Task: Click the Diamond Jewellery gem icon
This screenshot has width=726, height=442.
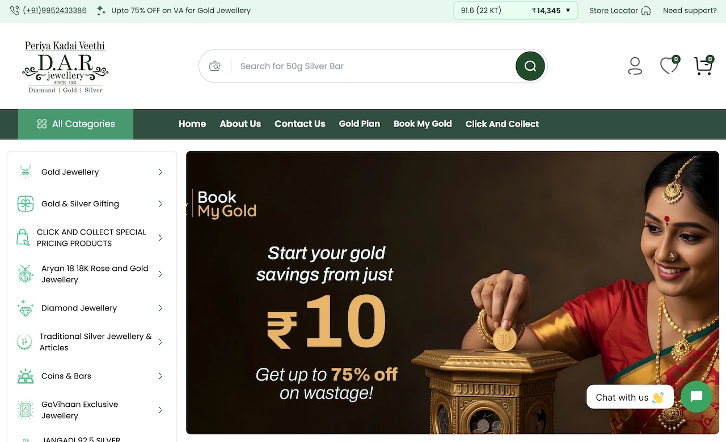Action: (x=26, y=308)
